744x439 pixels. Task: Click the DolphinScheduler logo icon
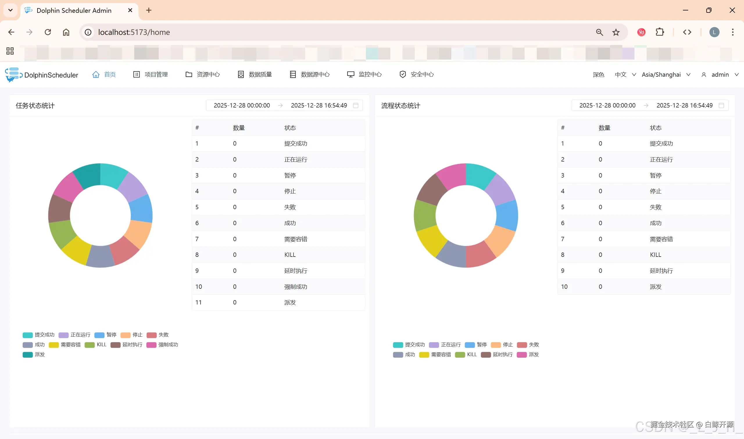(13, 75)
